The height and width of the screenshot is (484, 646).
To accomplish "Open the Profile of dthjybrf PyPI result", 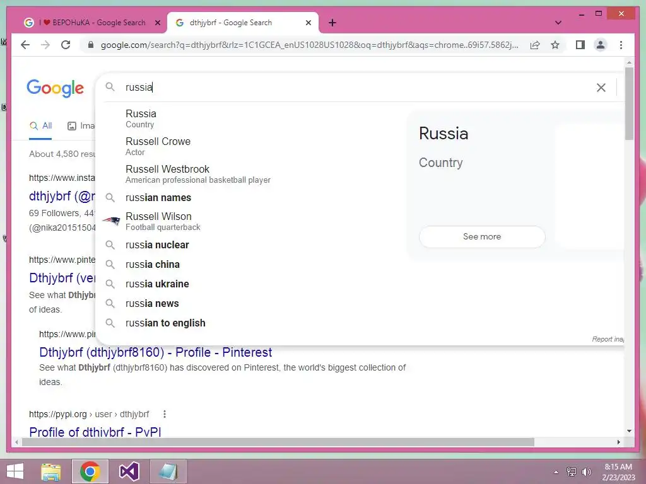I will (x=95, y=432).
